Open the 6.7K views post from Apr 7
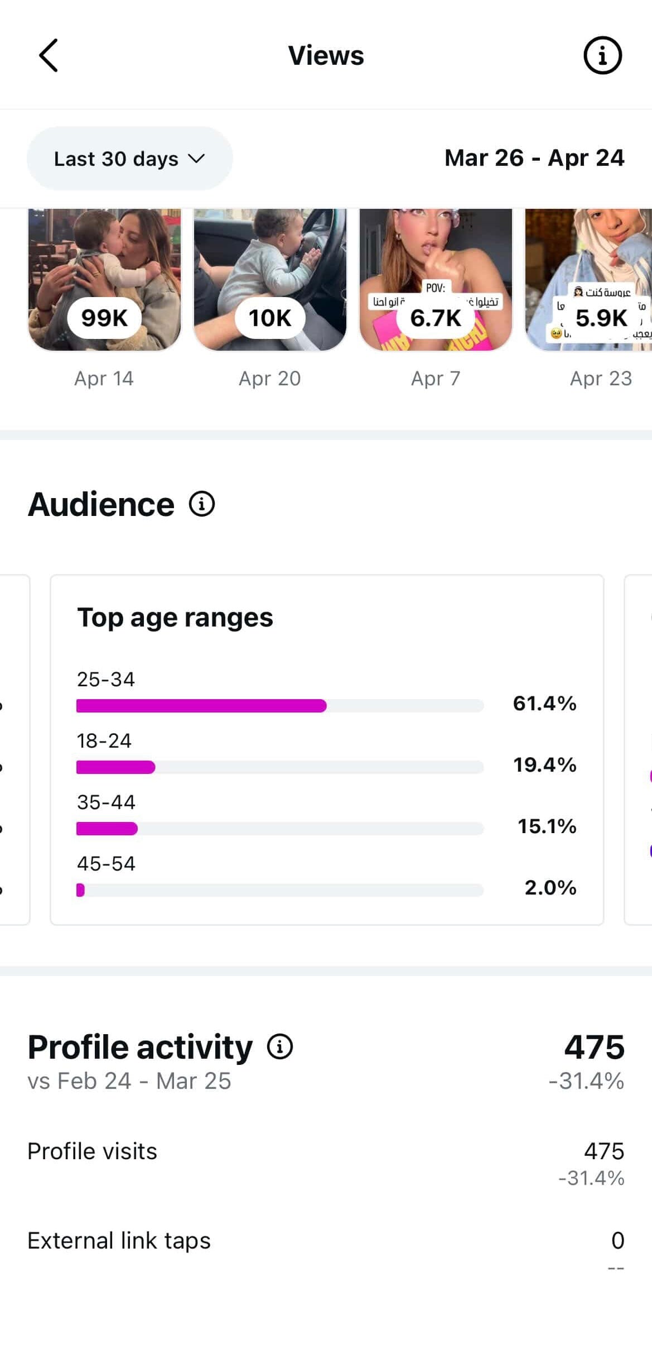Image resolution: width=652 pixels, height=1353 pixels. pos(436,280)
